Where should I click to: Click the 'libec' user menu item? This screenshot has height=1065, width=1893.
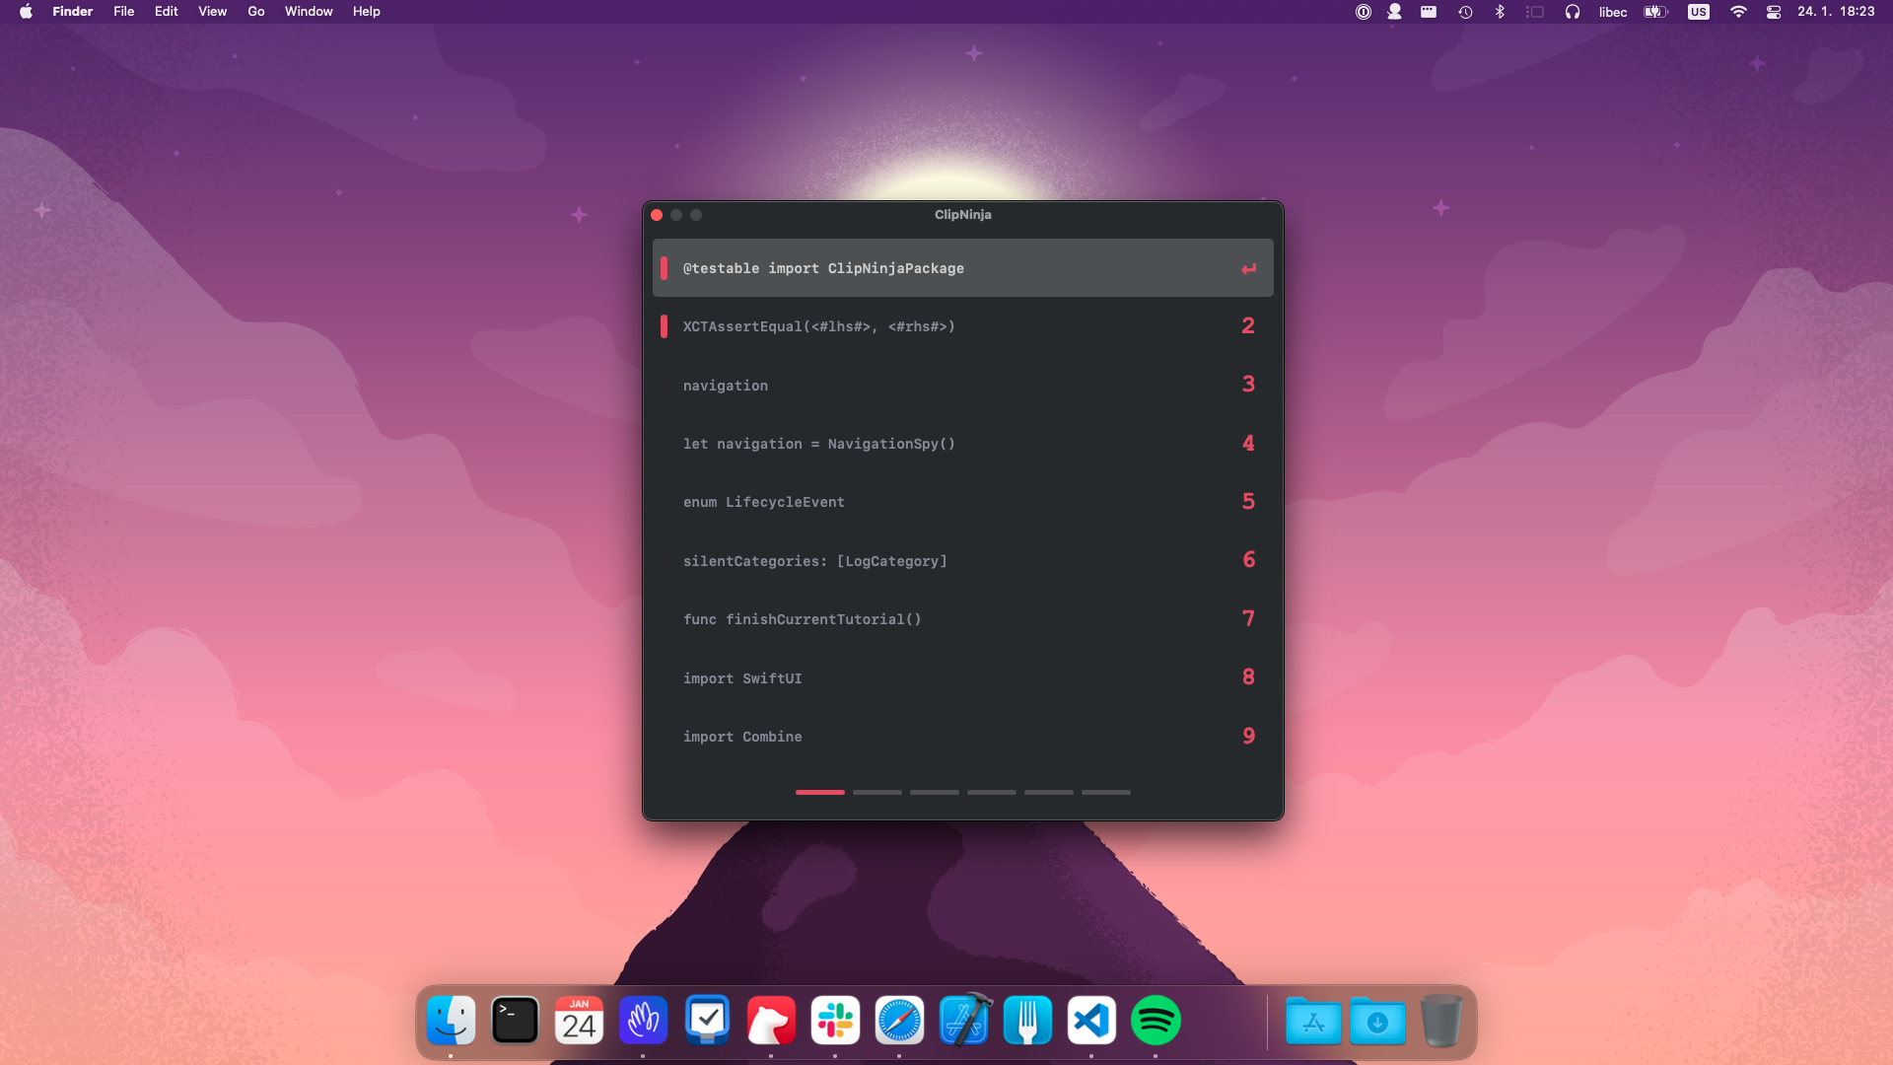[x=1613, y=12]
